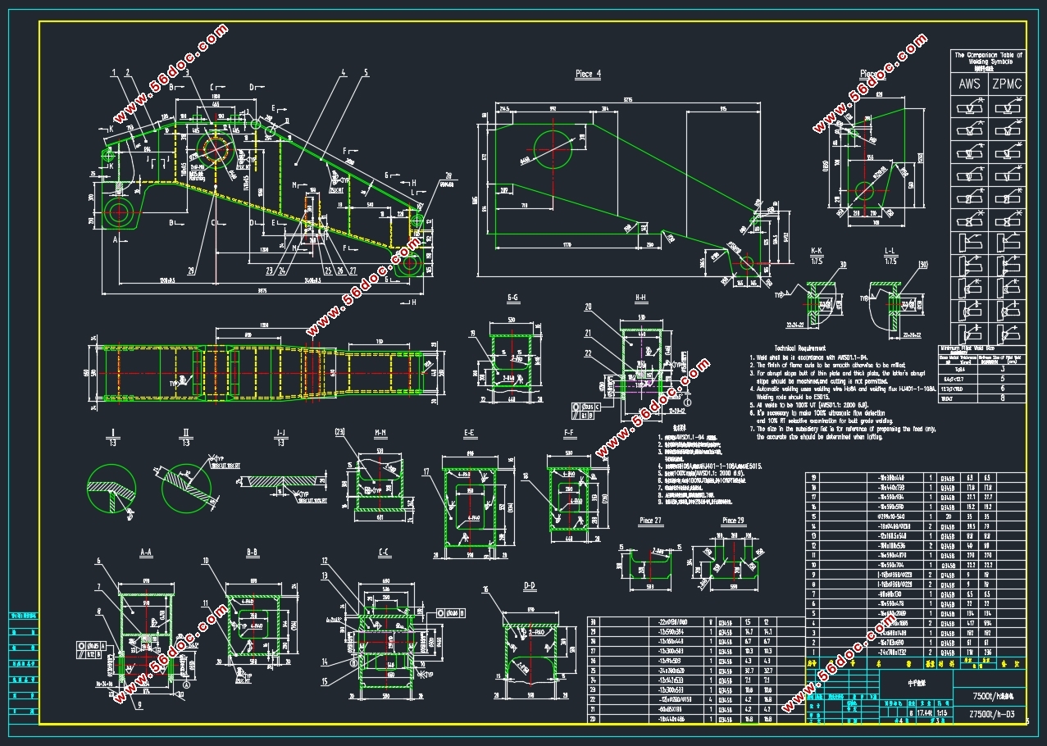
Task: Click part number '19' in parts list
Action: [x=813, y=479]
